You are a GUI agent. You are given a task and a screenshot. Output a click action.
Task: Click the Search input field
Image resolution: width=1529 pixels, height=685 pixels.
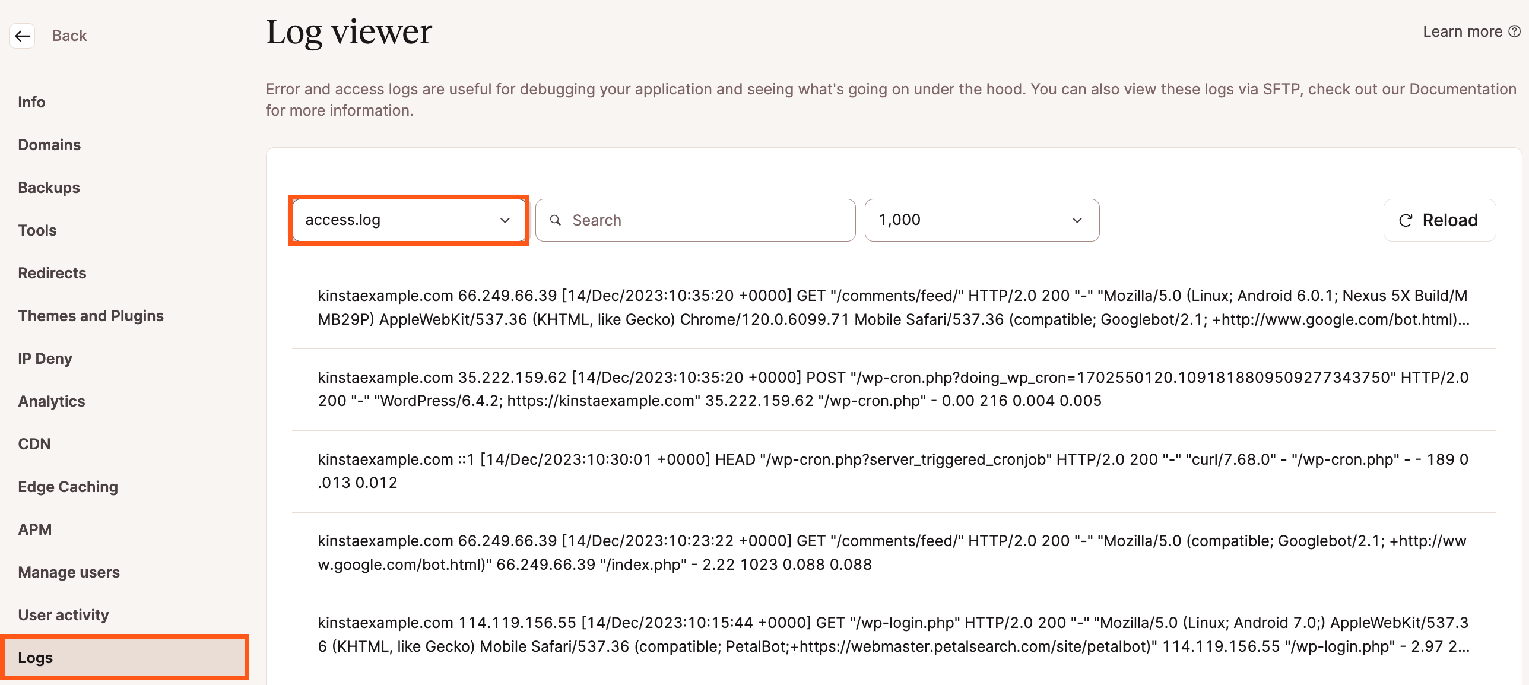tap(695, 220)
